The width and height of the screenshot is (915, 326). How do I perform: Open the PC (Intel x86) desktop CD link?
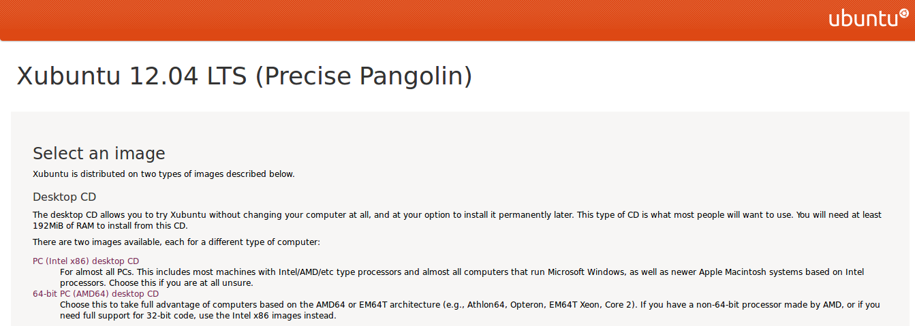click(x=86, y=261)
